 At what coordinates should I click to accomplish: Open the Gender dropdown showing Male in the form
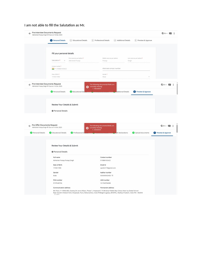(126, 77)
